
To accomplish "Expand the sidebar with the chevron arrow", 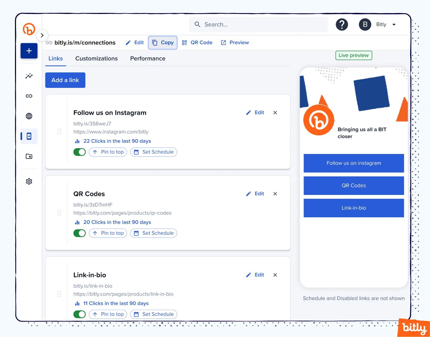I will coord(42,35).
